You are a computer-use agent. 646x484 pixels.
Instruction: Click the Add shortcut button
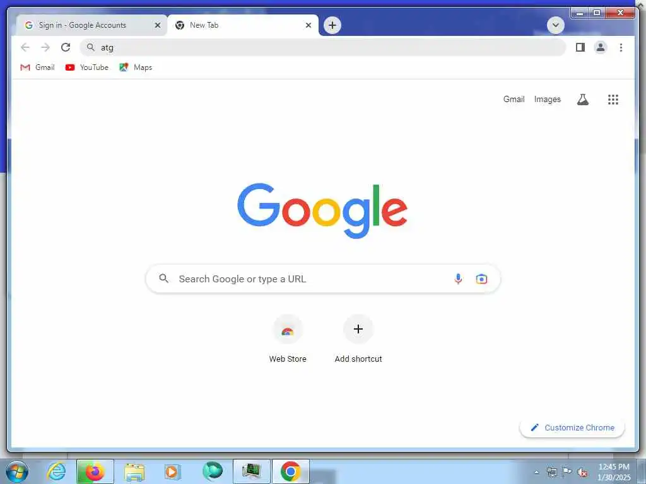[358, 338]
